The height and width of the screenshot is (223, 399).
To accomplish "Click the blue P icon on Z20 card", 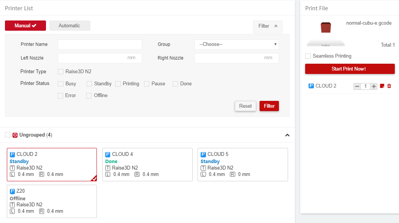I will pos(12,191).
